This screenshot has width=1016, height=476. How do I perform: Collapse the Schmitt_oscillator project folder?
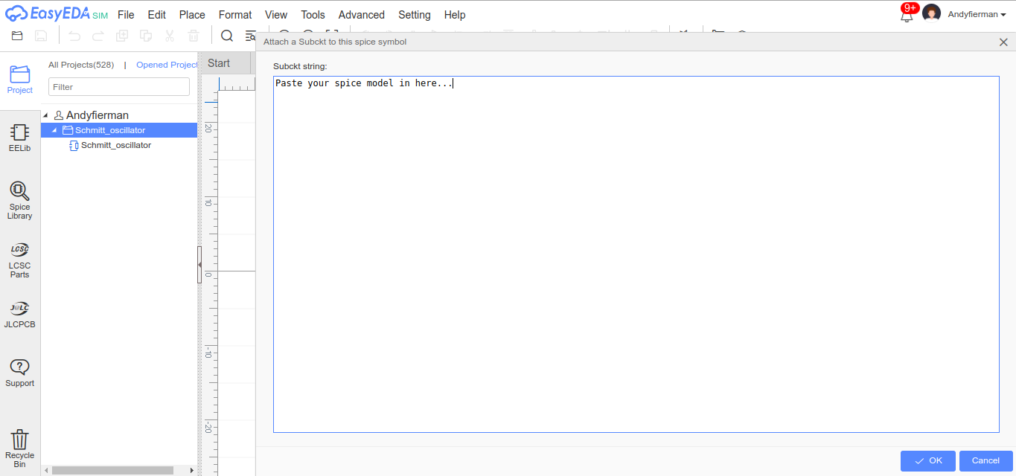click(54, 130)
